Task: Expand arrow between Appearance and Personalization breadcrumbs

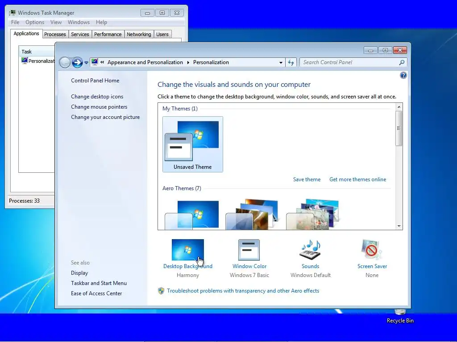Action: [x=188, y=62]
